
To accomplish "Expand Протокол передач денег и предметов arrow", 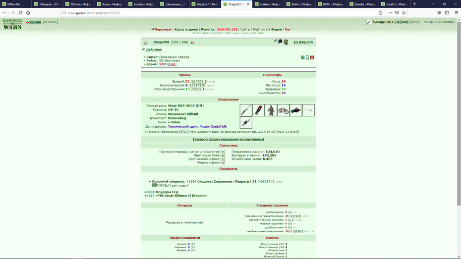I will [223, 152].
